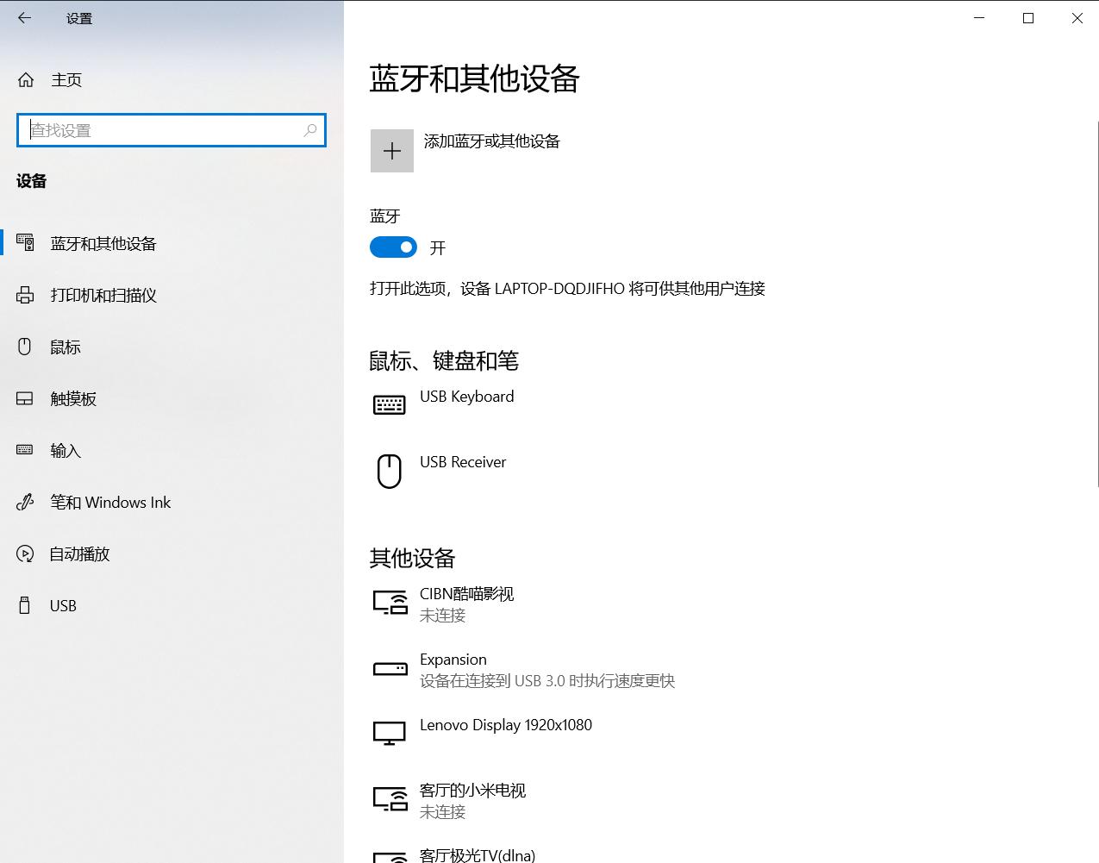Viewport: 1099px width, 863px height.
Task: Click the Lenovo Display monitor icon
Action: pos(390,733)
